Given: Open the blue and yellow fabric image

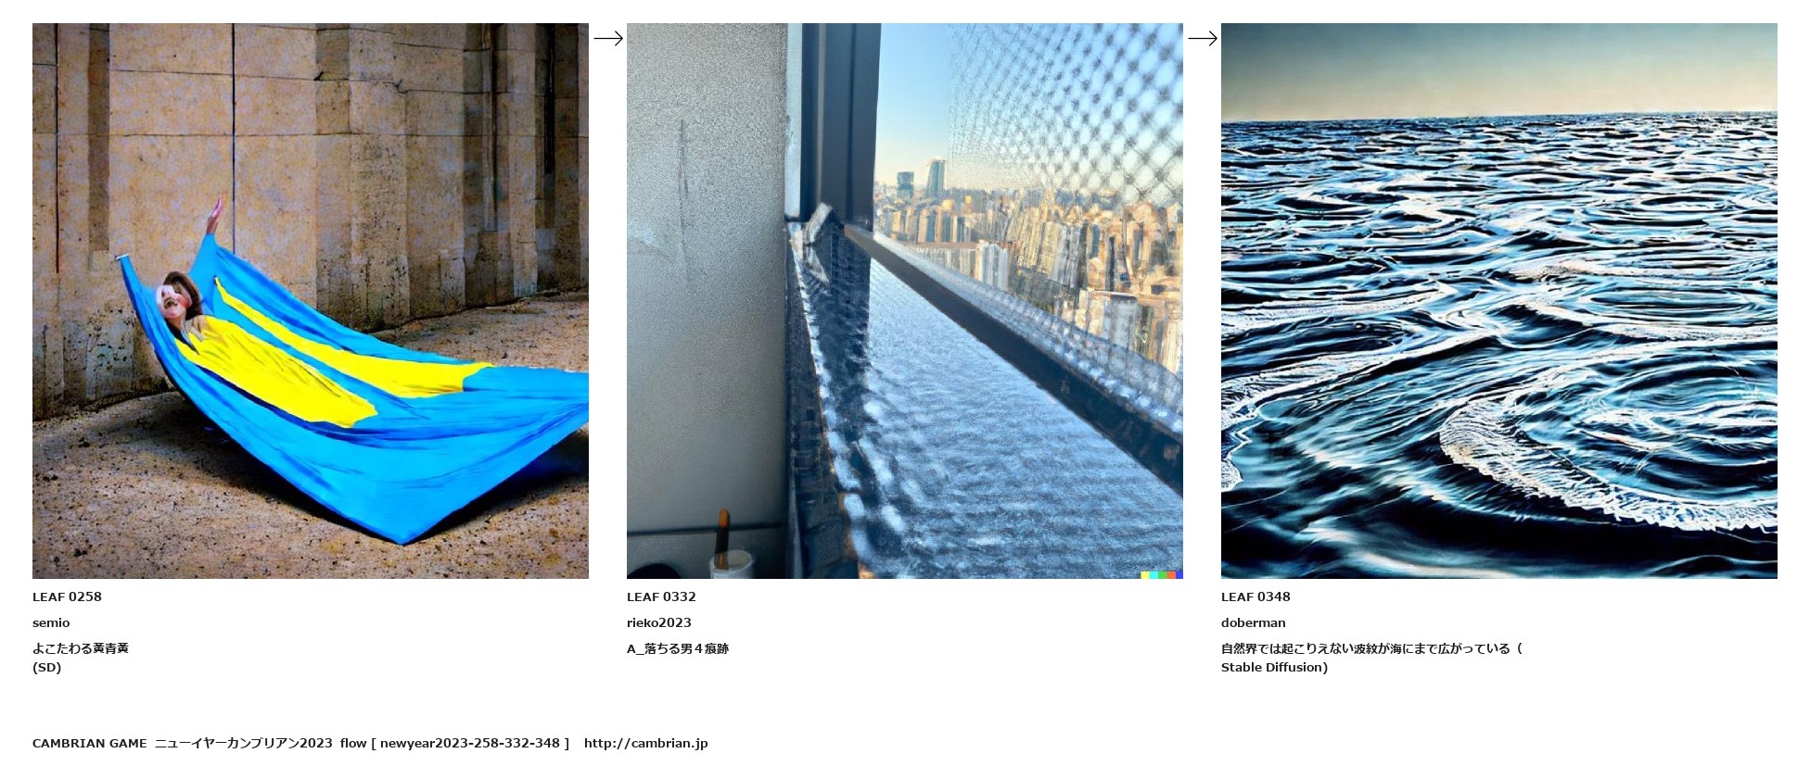Looking at the screenshot, I should (311, 301).
